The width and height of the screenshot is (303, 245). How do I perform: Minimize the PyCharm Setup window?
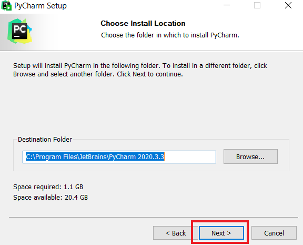[227, 5]
